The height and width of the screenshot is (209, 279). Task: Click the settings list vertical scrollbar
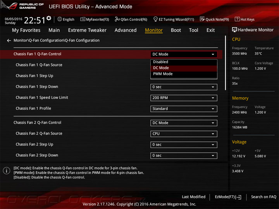226,63
